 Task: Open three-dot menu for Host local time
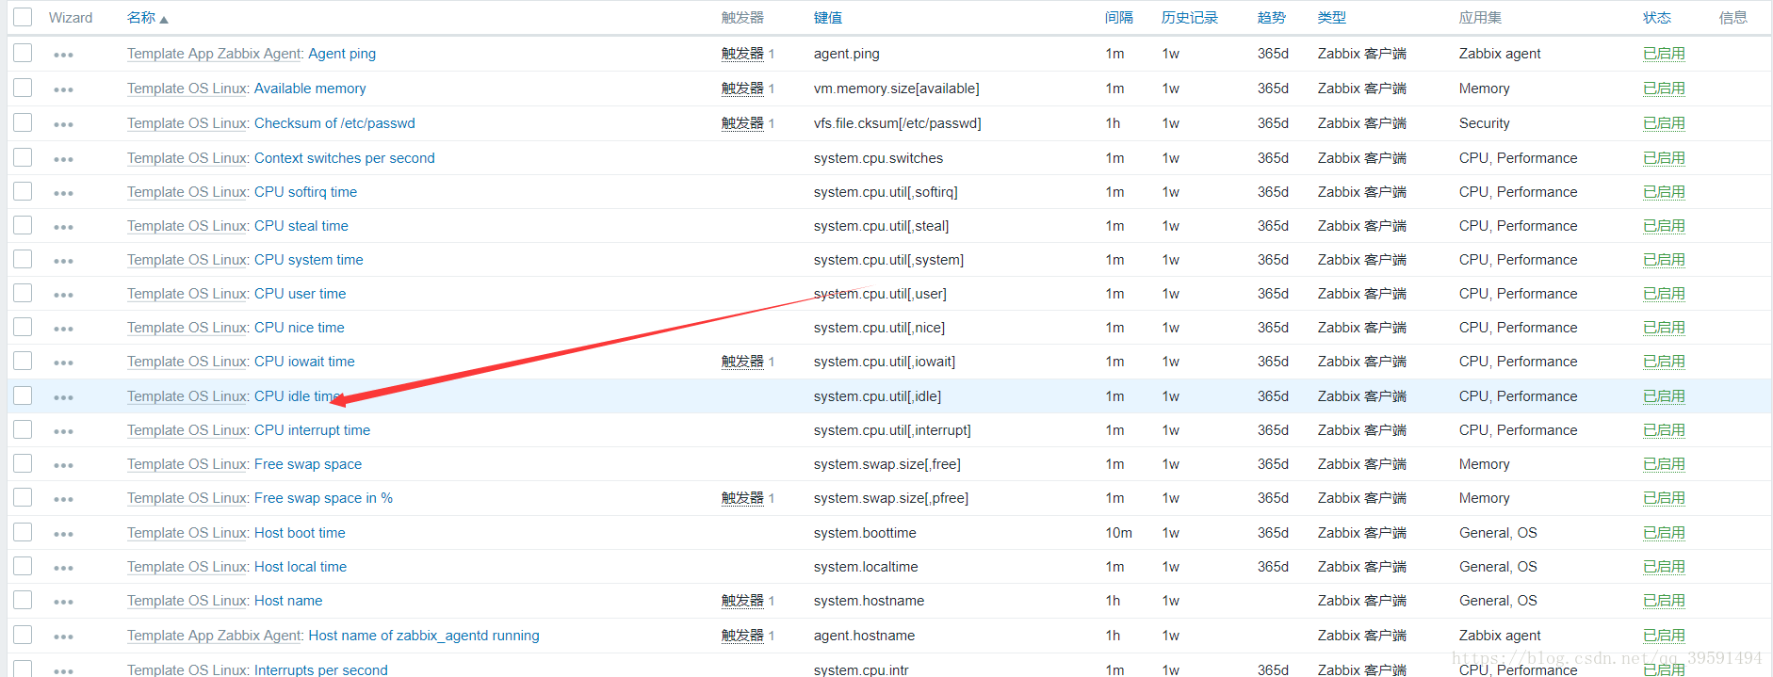pos(63,568)
